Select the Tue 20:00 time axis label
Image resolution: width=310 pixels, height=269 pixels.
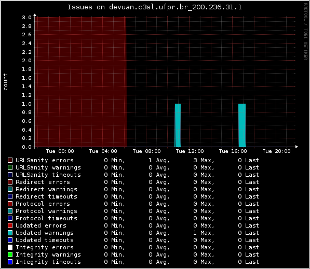pos(276,151)
